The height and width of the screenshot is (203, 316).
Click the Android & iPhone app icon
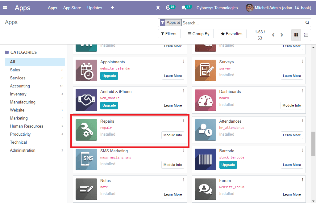86,100
